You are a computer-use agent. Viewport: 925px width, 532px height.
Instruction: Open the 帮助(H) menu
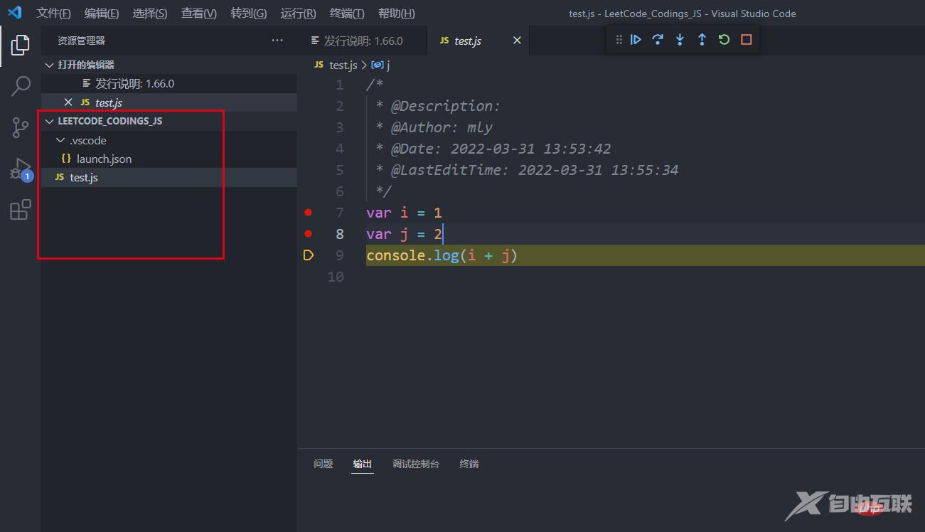tap(397, 13)
